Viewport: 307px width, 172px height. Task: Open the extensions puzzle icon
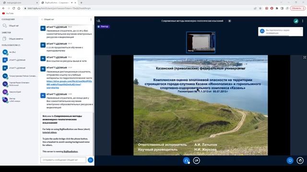(277, 8)
